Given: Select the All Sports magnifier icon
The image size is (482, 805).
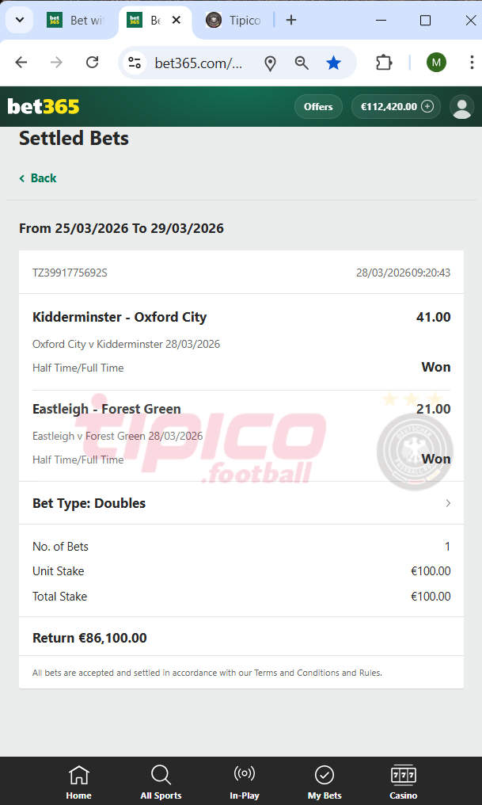Looking at the screenshot, I should pos(161,775).
